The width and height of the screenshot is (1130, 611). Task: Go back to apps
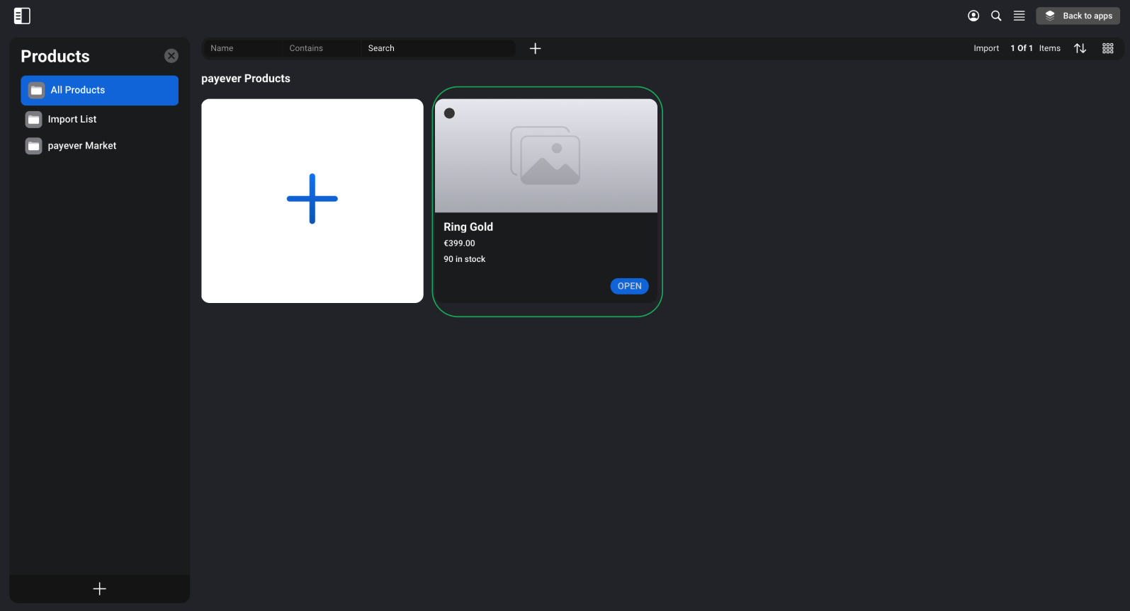tap(1078, 16)
